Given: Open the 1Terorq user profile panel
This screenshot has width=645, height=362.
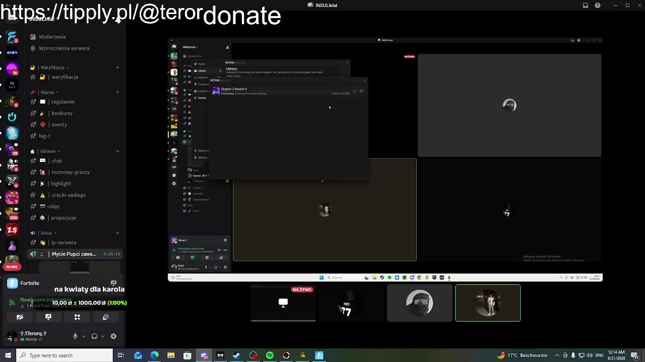Looking at the screenshot, I should click(x=35, y=336).
